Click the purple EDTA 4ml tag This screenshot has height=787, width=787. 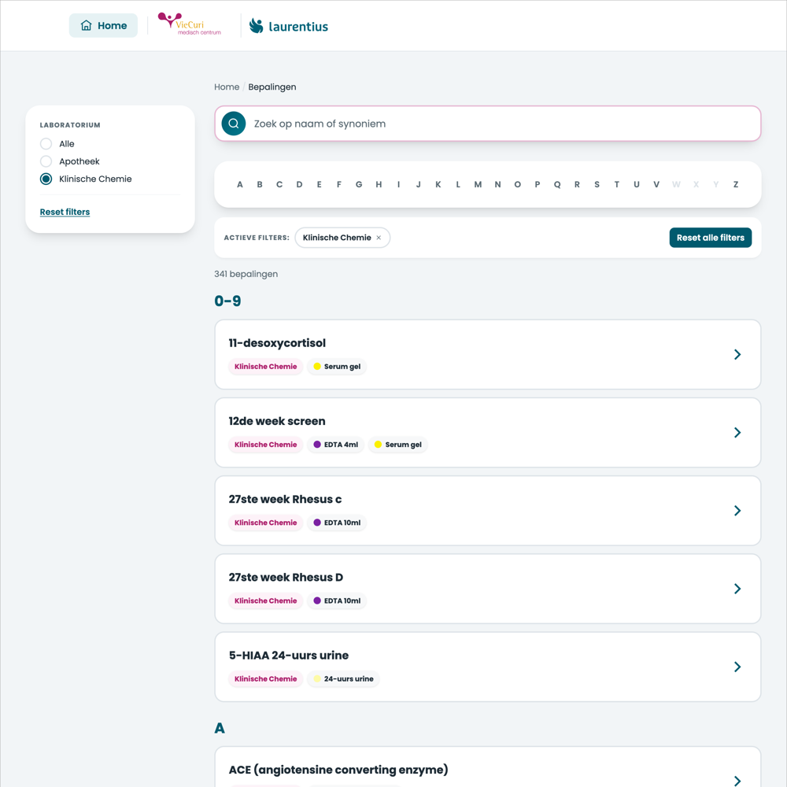click(x=335, y=445)
